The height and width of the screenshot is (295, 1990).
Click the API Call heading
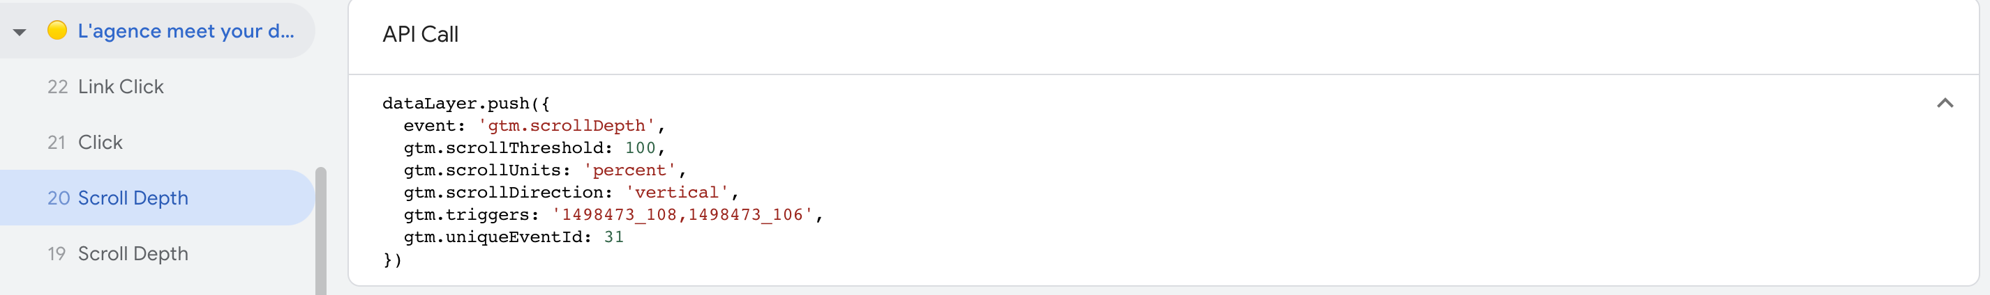pos(420,34)
